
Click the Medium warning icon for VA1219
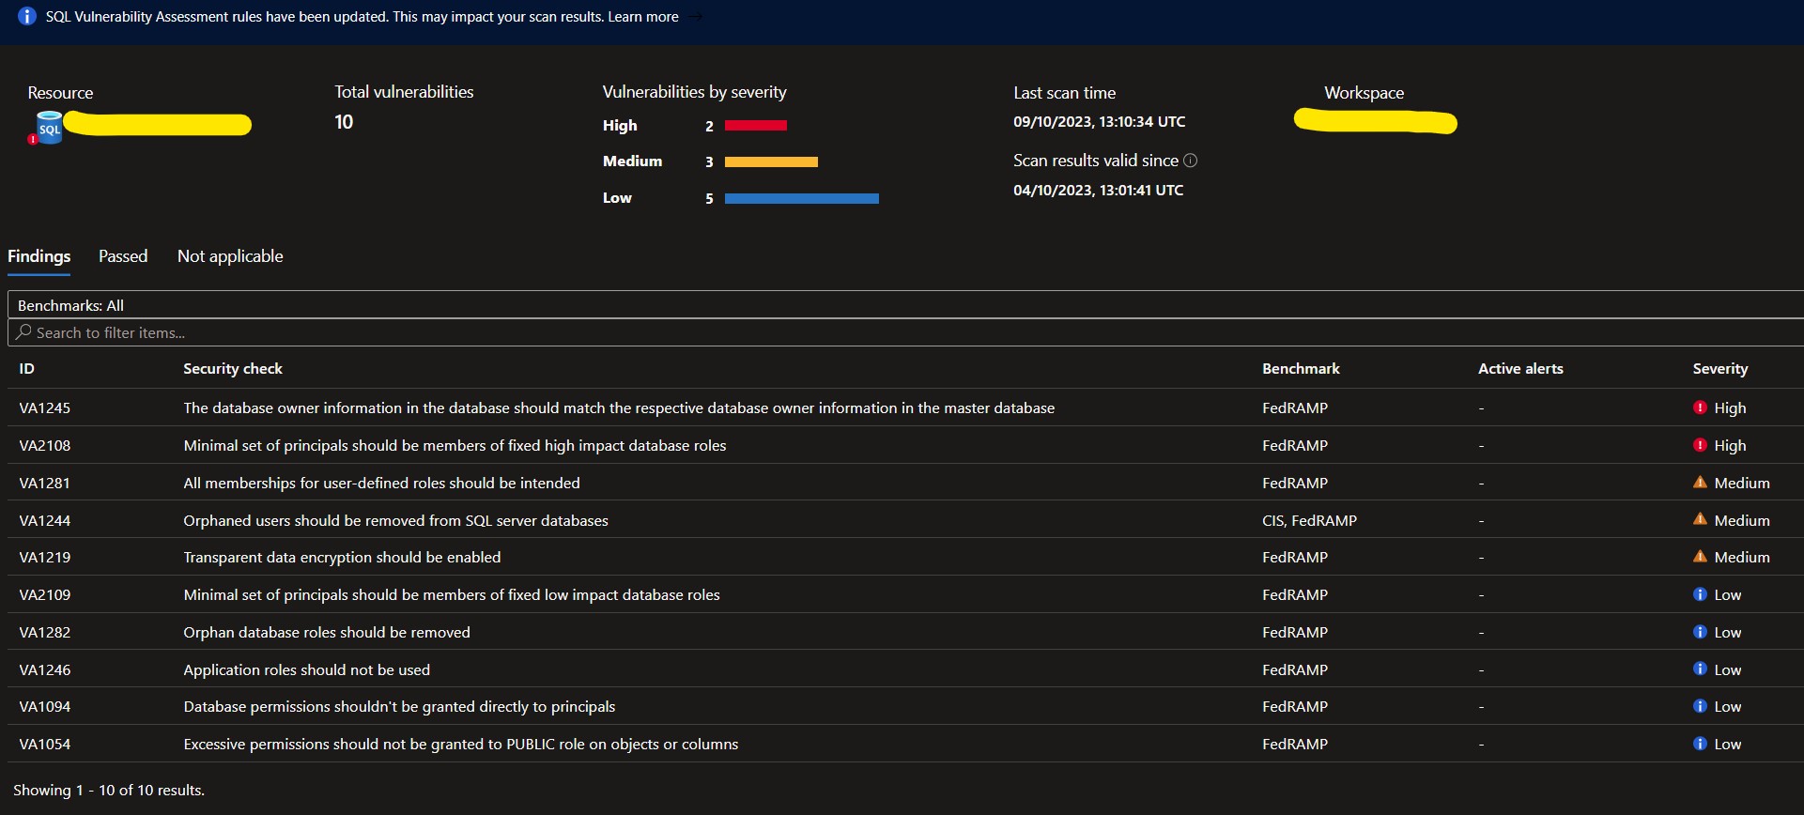1700,557
